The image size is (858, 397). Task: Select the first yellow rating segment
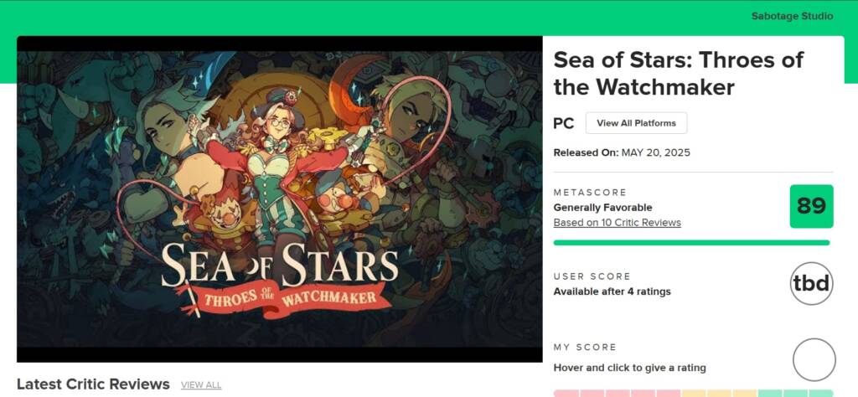pyautogui.click(x=694, y=393)
